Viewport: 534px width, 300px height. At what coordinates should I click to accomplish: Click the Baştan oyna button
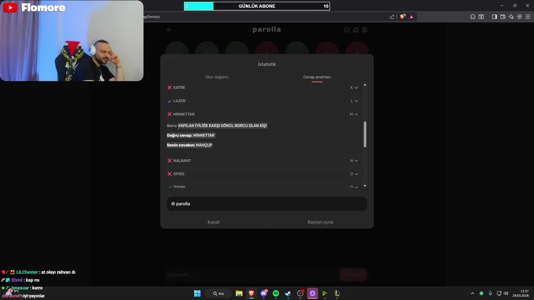pyautogui.click(x=320, y=222)
